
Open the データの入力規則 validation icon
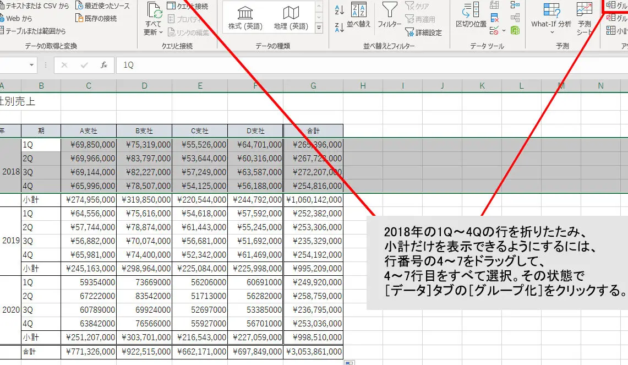point(494,31)
